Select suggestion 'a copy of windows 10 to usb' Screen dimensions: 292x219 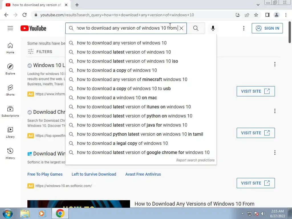(141, 88)
